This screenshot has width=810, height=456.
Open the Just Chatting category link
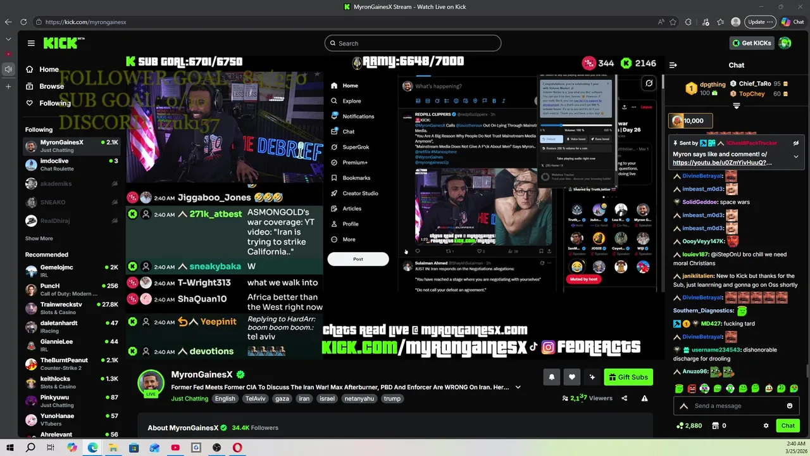189,398
